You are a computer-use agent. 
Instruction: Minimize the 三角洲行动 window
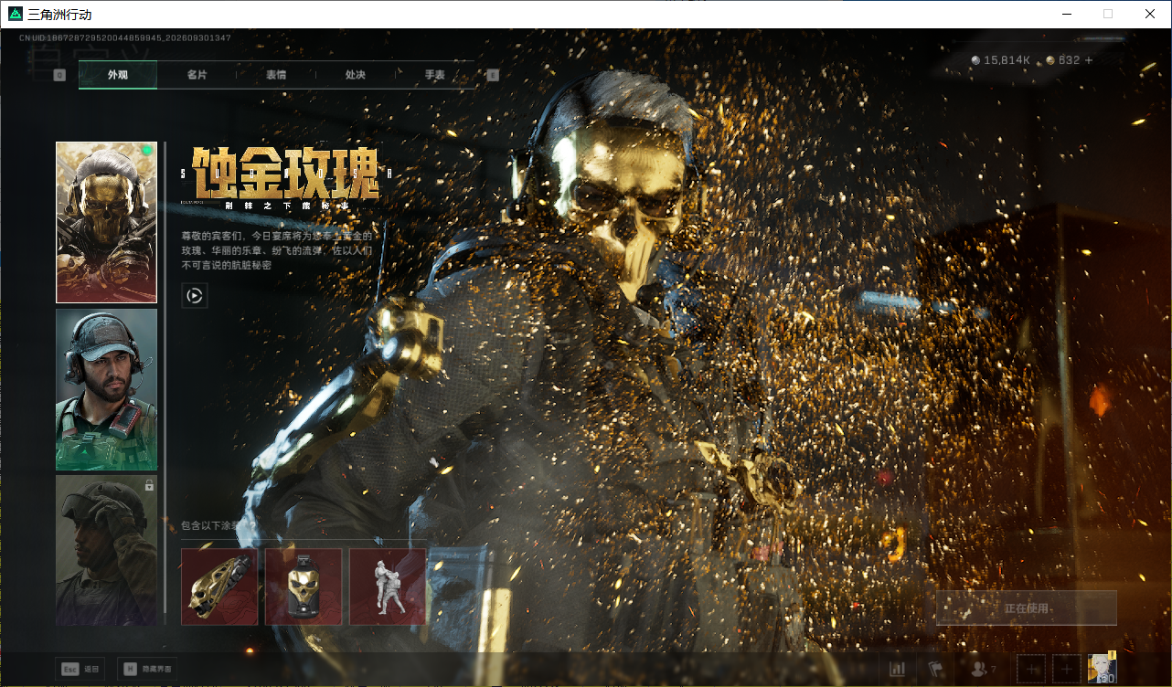tap(1066, 14)
